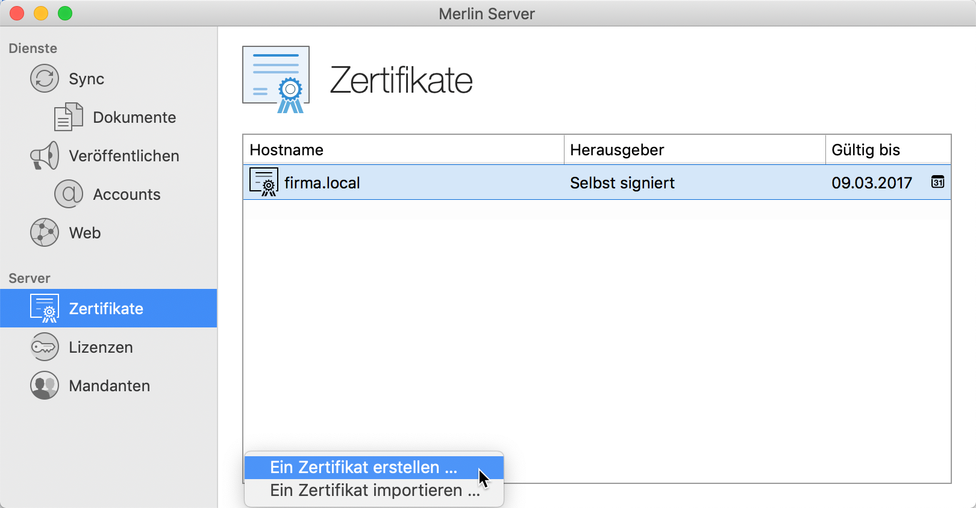Click the Lizenzen key icon
Screen dimensions: 976x508
click(45, 347)
